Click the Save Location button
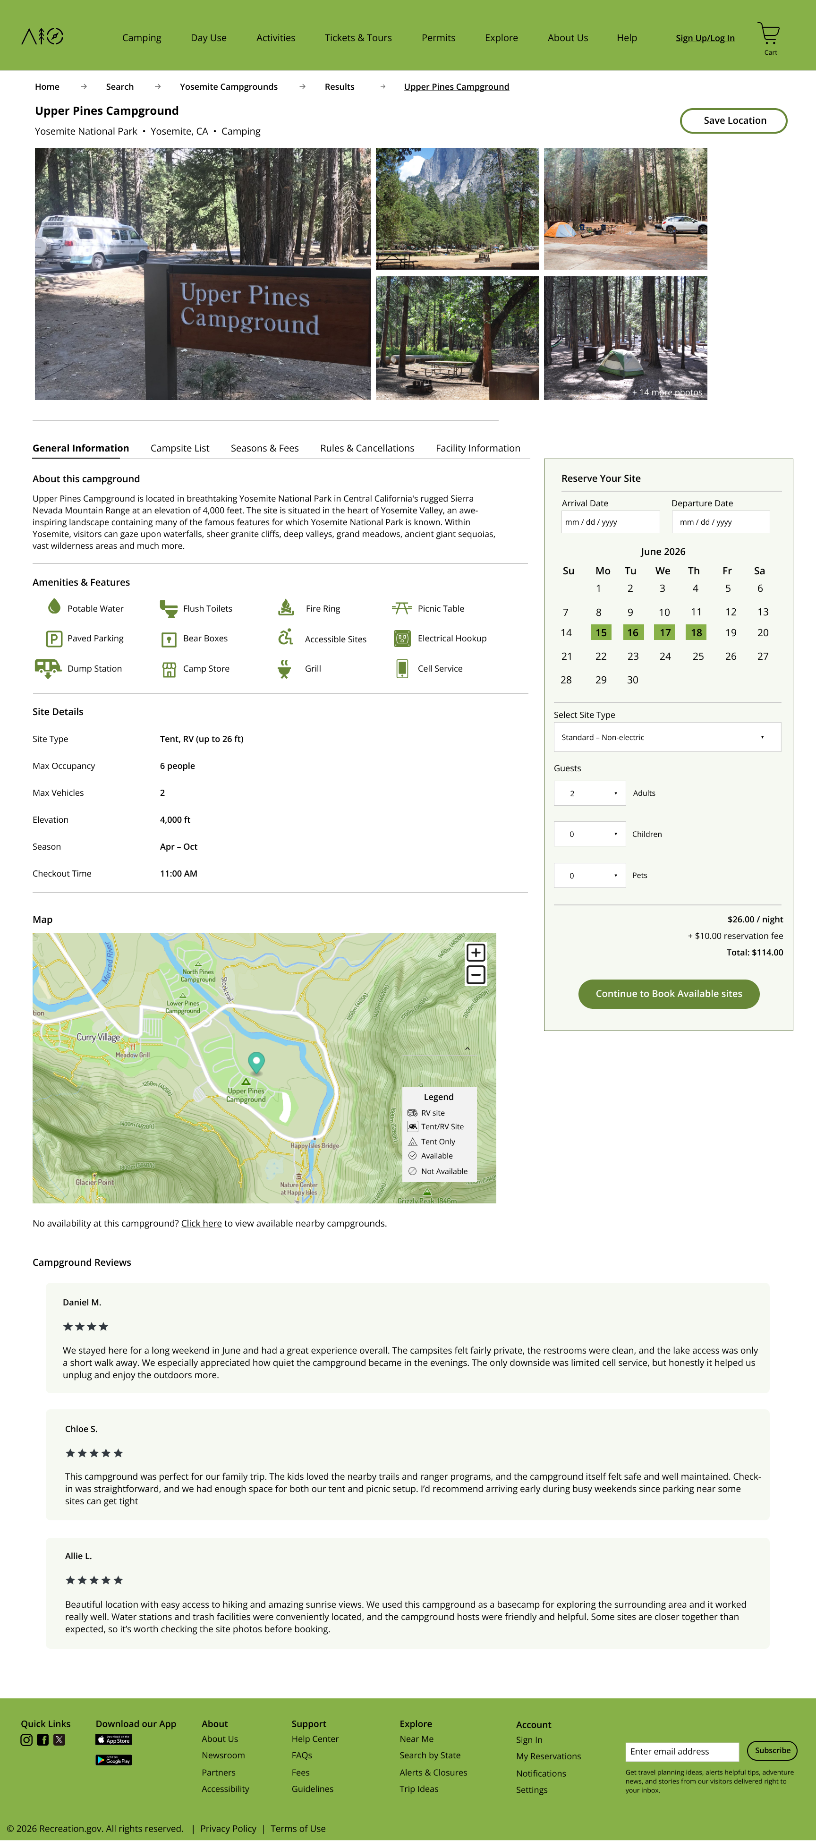Image resolution: width=816 pixels, height=1841 pixels. pyautogui.click(x=734, y=121)
